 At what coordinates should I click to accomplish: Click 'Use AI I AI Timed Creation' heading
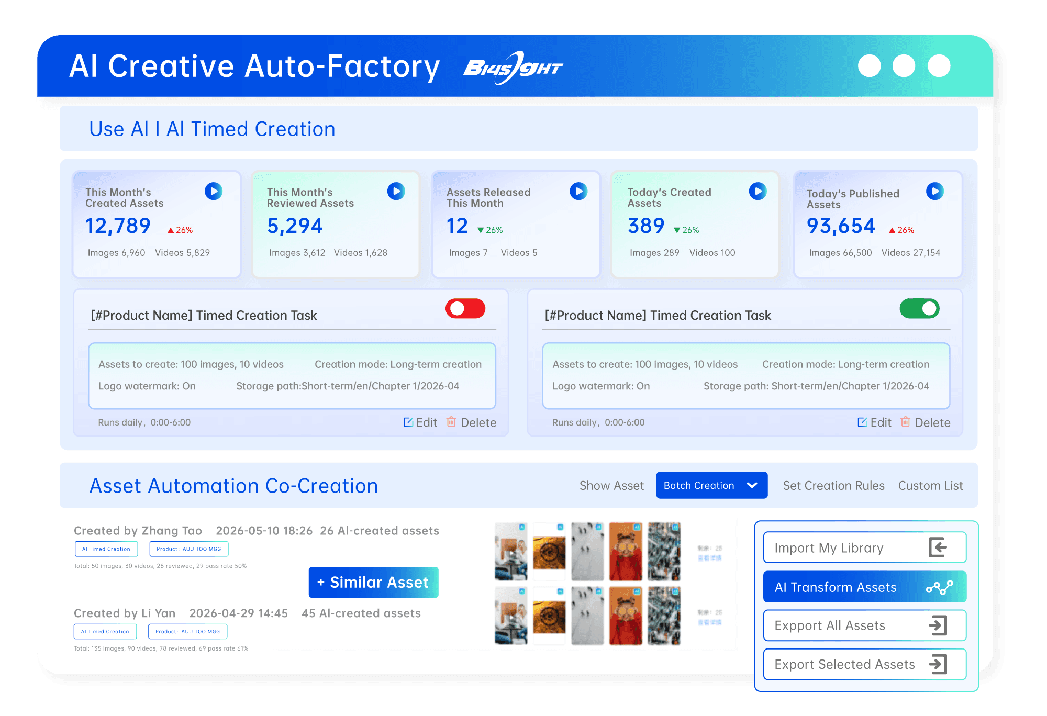coord(212,129)
